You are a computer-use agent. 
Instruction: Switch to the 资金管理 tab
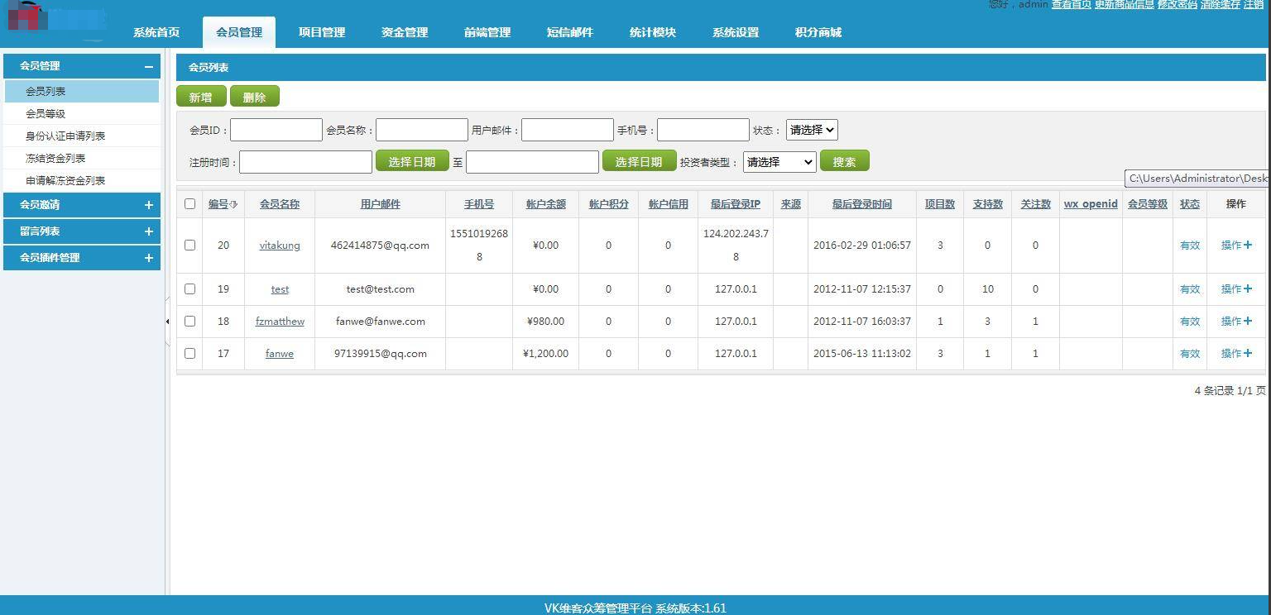click(x=405, y=33)
